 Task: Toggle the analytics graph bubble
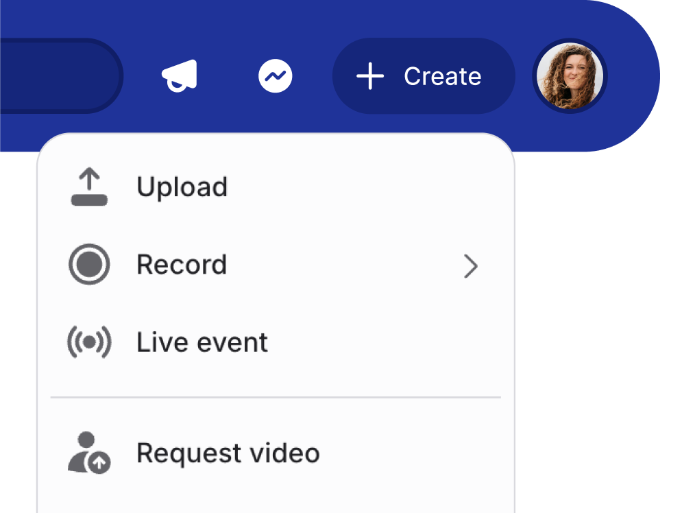[x=275, y=75]
